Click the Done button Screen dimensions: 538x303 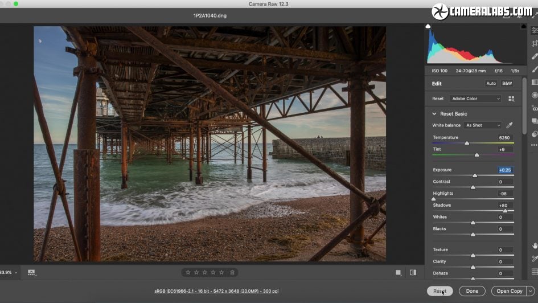472,291
